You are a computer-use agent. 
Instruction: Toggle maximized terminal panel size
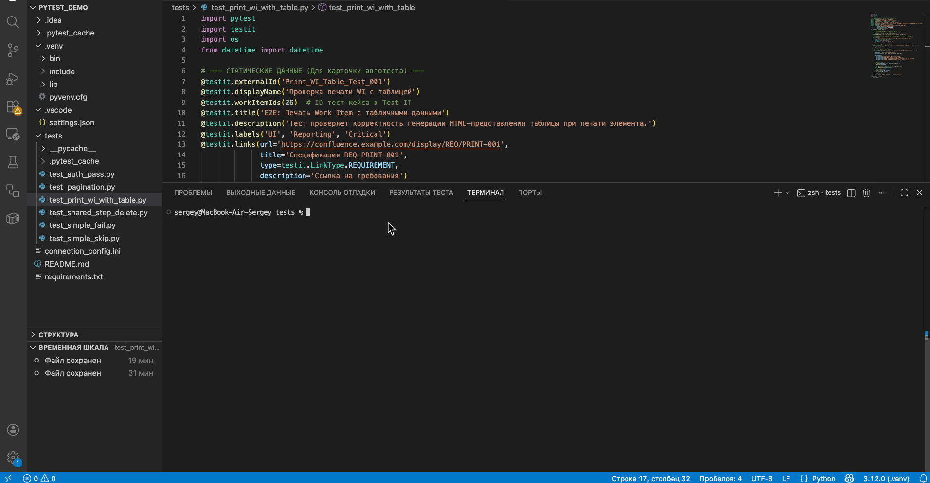904,193
